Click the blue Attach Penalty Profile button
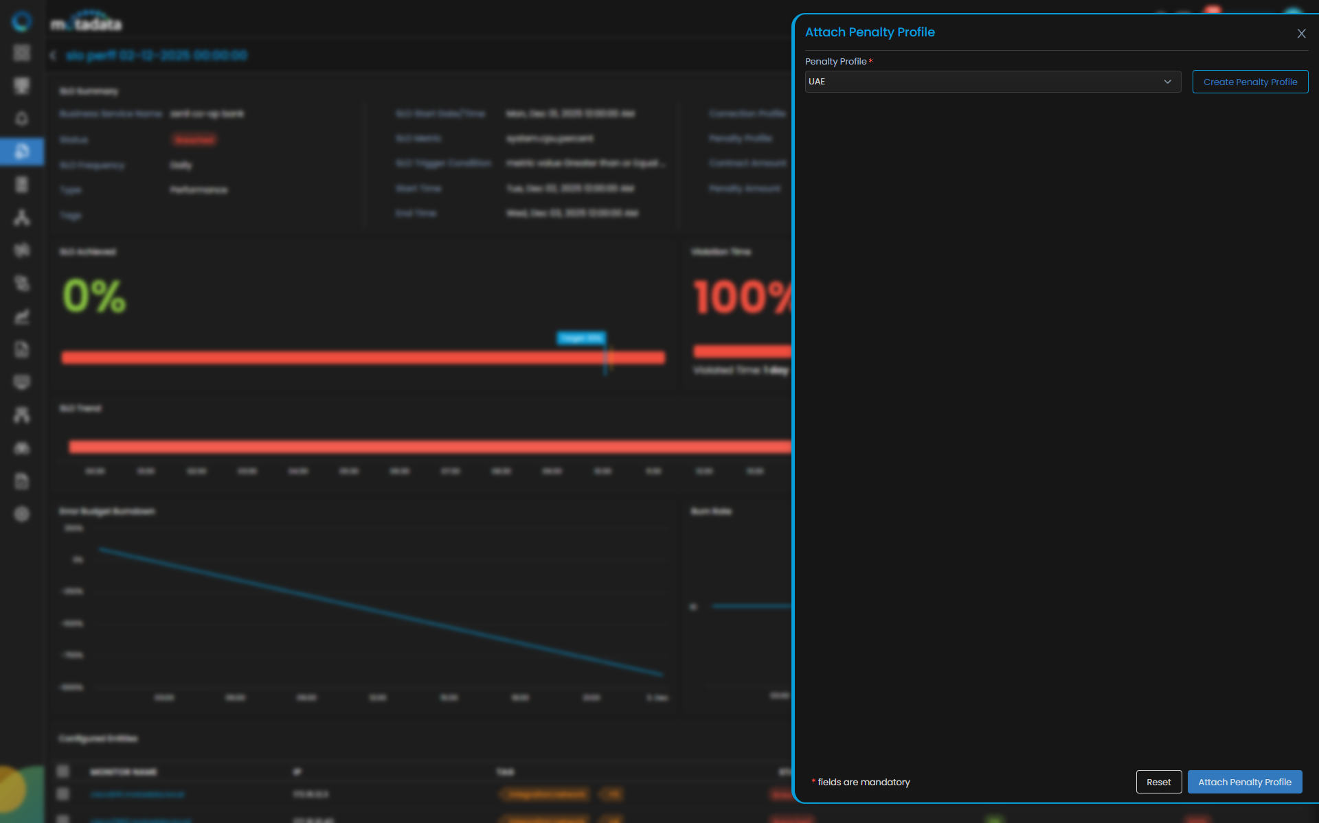This screenshot has height=823, width=1319. 1244,782
